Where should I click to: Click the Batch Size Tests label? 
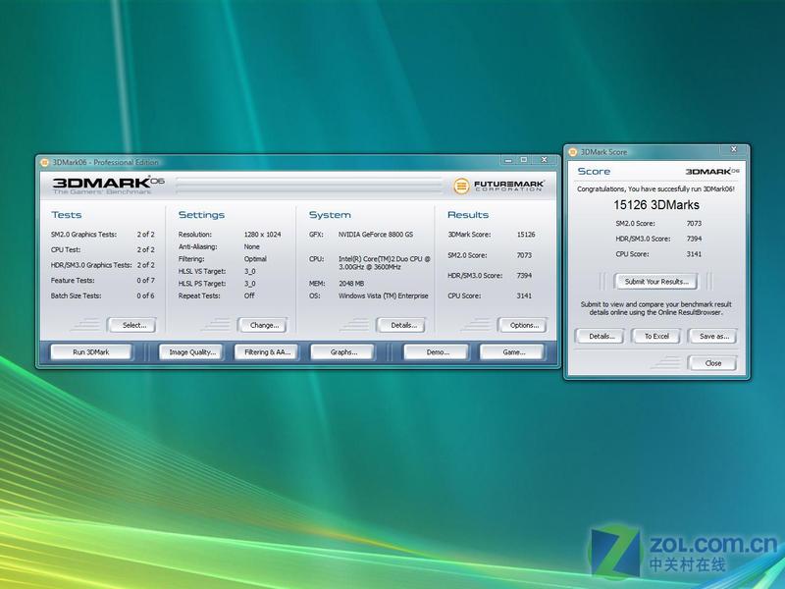point(76,296)
